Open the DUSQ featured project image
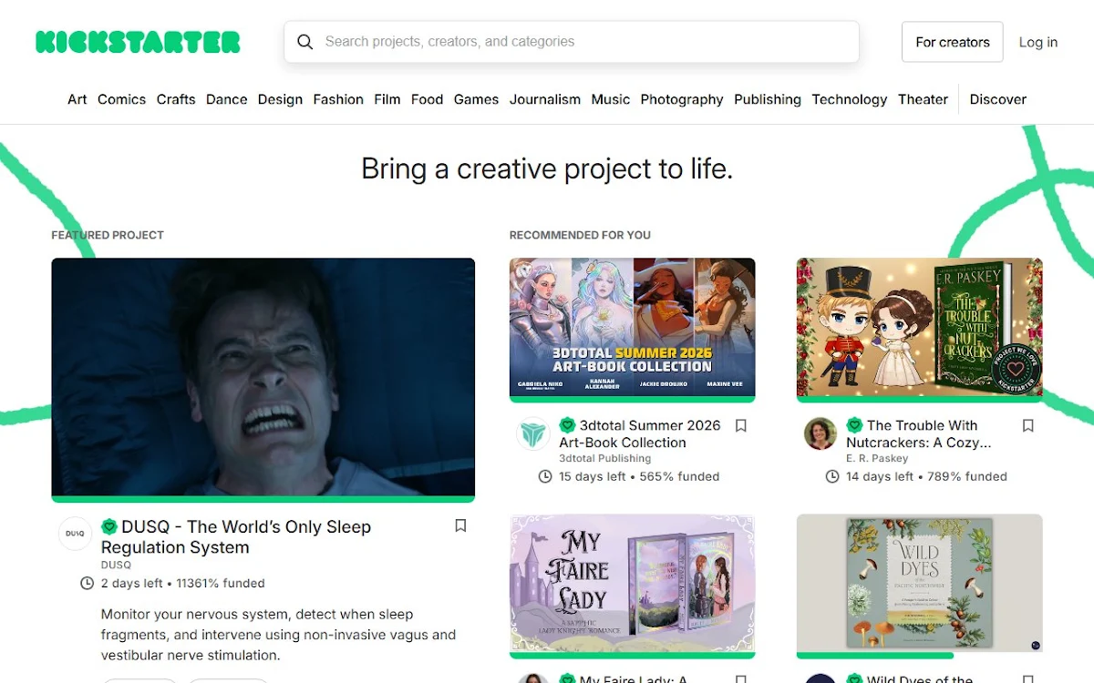Image resolution: width=1094 pixels, height=683 pixels. point(263,377)
